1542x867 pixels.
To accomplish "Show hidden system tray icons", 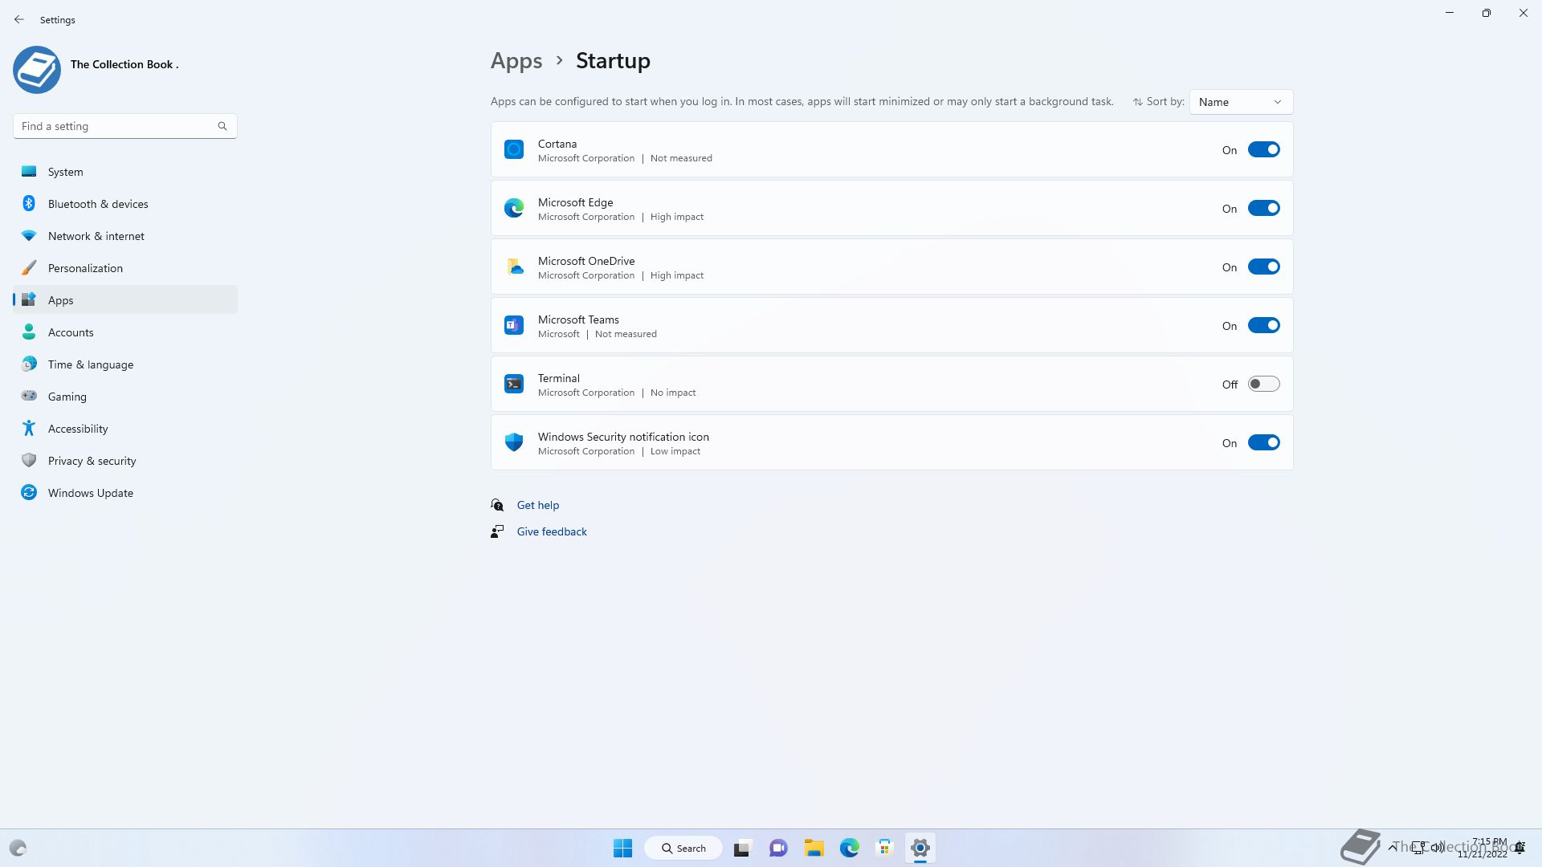I will 1392,848.
